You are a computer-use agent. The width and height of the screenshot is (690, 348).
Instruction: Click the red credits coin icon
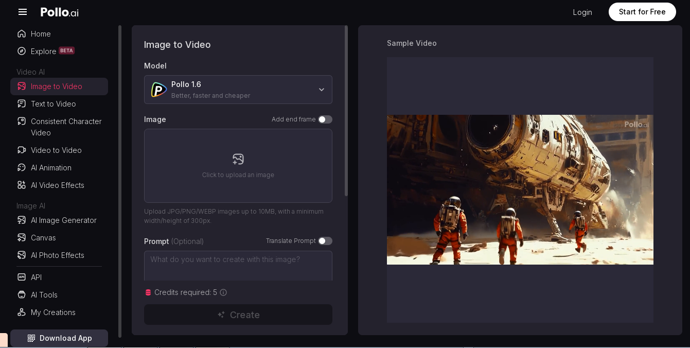(x=148, y=292)
